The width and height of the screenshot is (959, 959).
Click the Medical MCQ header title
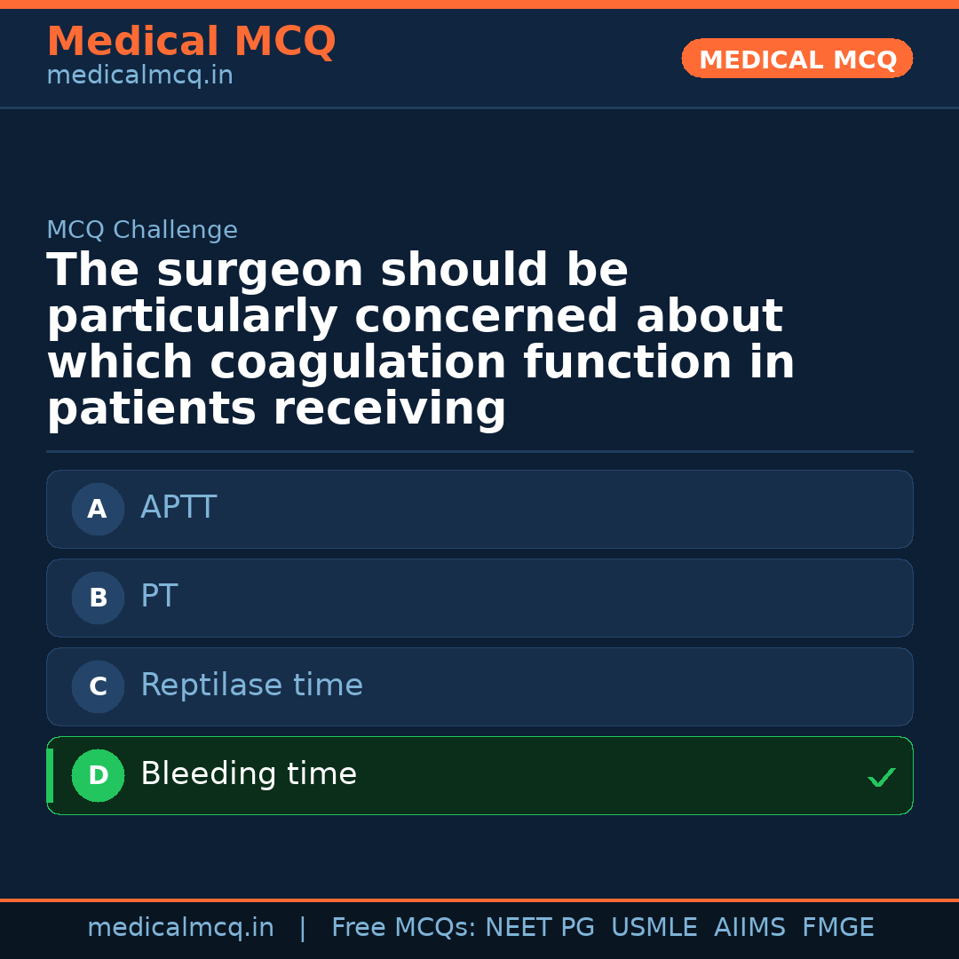point(191,42)
